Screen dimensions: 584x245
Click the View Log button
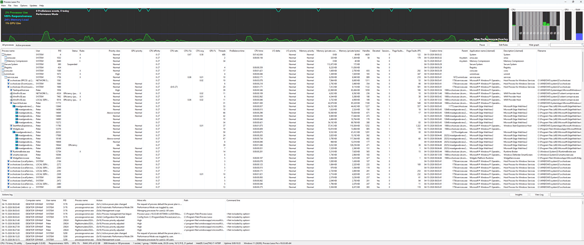539,194
